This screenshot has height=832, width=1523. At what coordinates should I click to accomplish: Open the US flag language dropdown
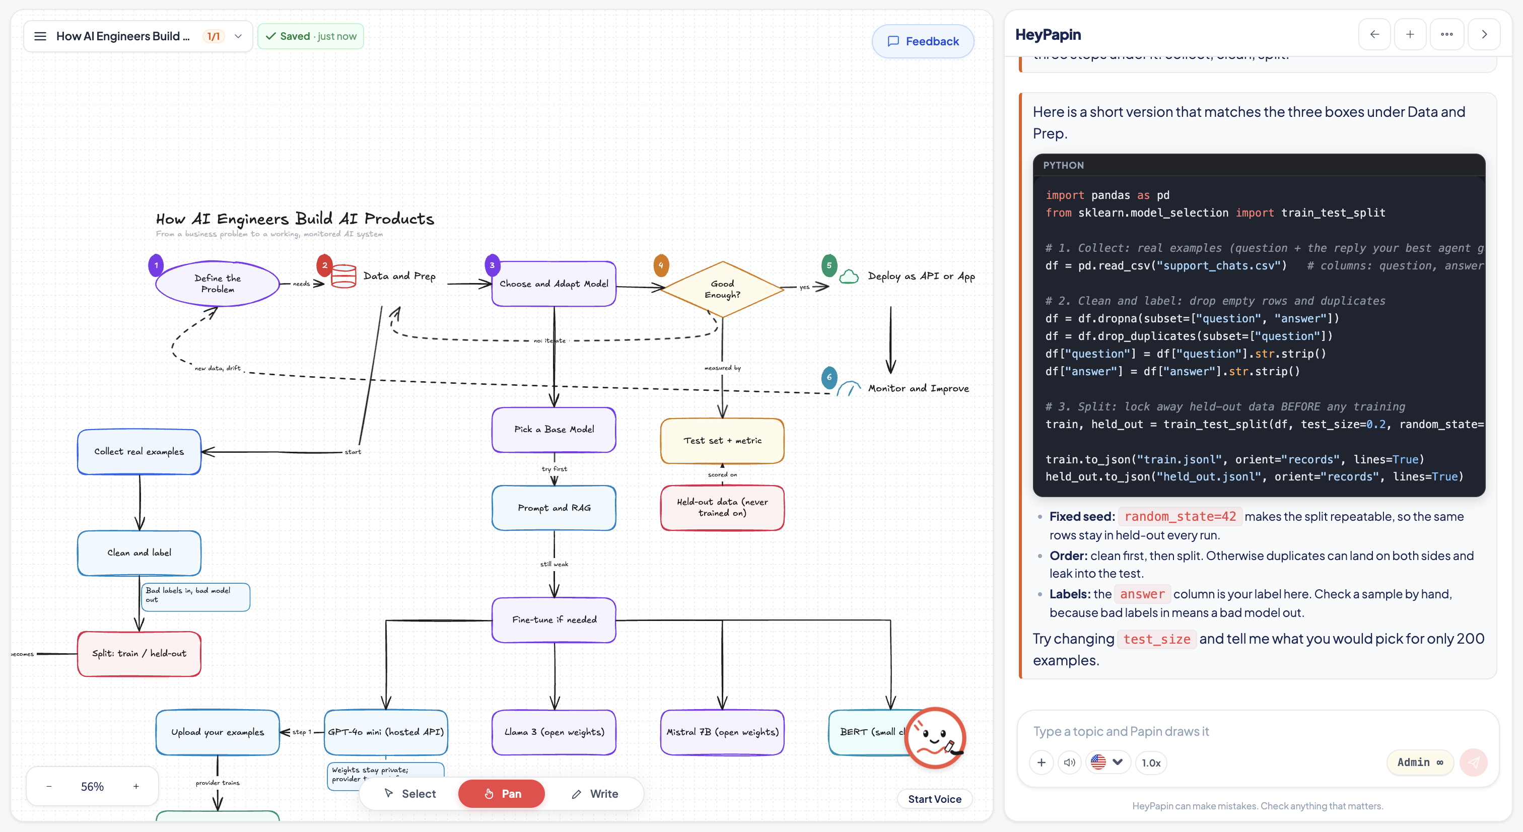(1107, 762)
